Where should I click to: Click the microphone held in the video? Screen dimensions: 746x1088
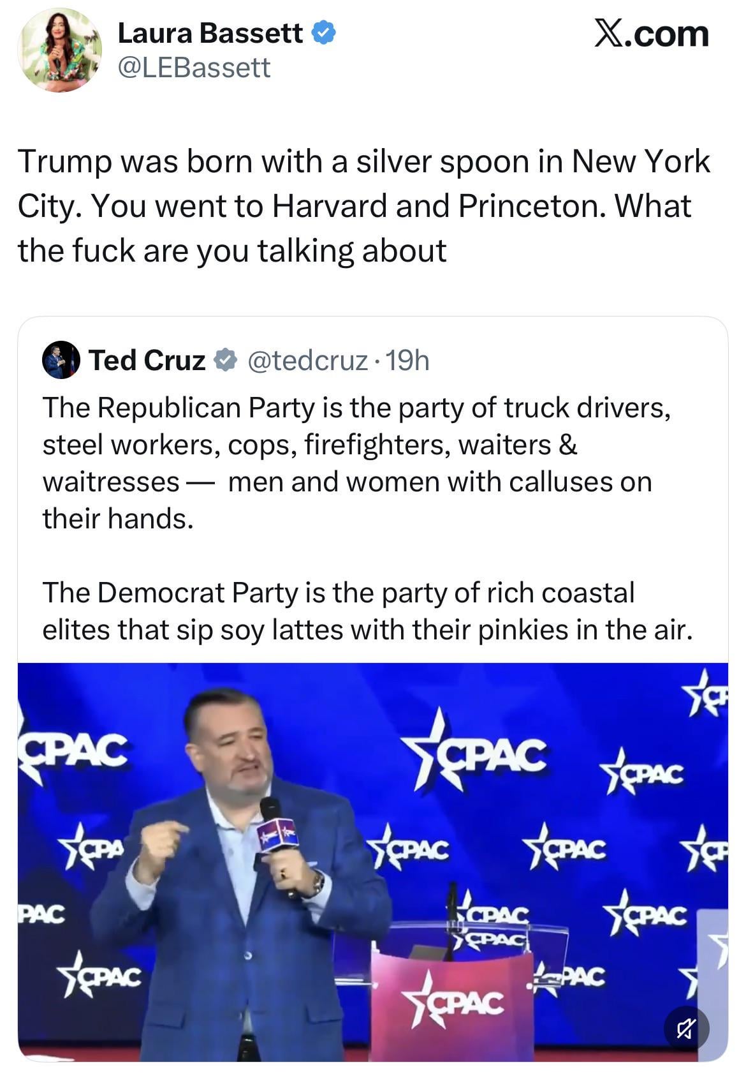pos(276,830)
